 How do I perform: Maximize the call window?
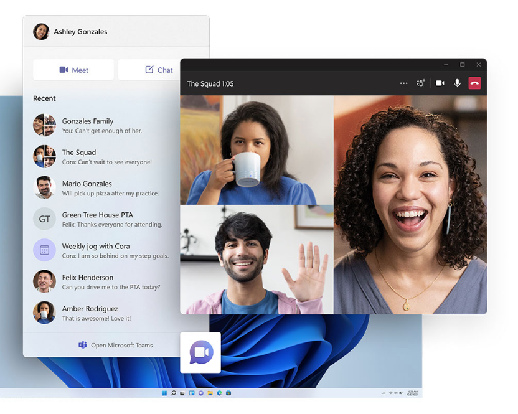[463, 64]
